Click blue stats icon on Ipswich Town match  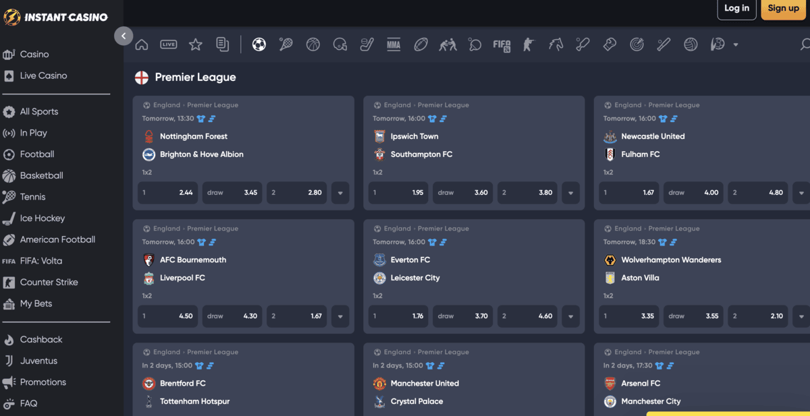(x=443, y=119)
